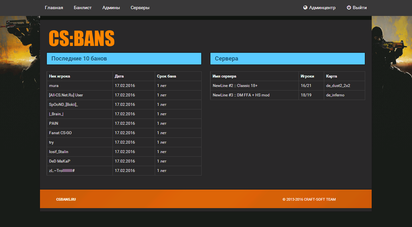Click the date in DeD MaKaP's row
Viewport: 412px width, 227px height.
[x=125, y=161]
